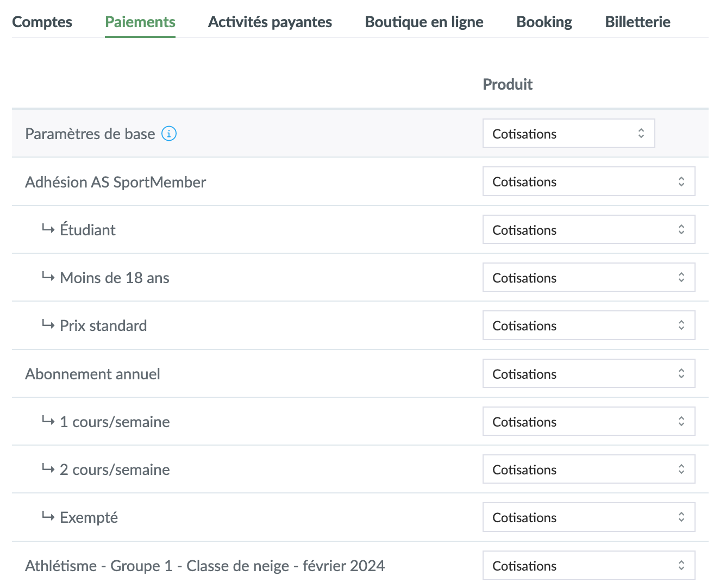
Task: Open the Exempté product dropdown
Action: (x=589, y=517)
